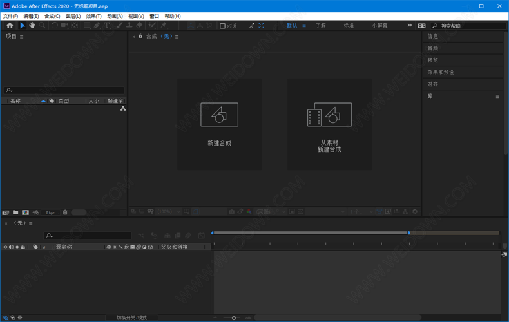The height and width of the screenshot is (322, 509).
Task: Open the 合成(C) menu
Action: pyautogui.click(x=52, y=16)
